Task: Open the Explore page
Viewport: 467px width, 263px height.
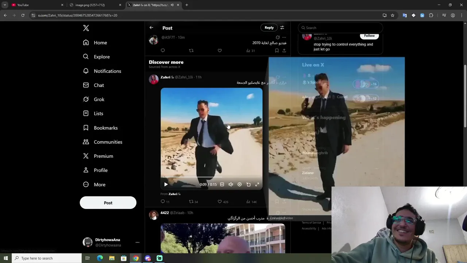Action: pyautogui.click(x=96, y=57)
